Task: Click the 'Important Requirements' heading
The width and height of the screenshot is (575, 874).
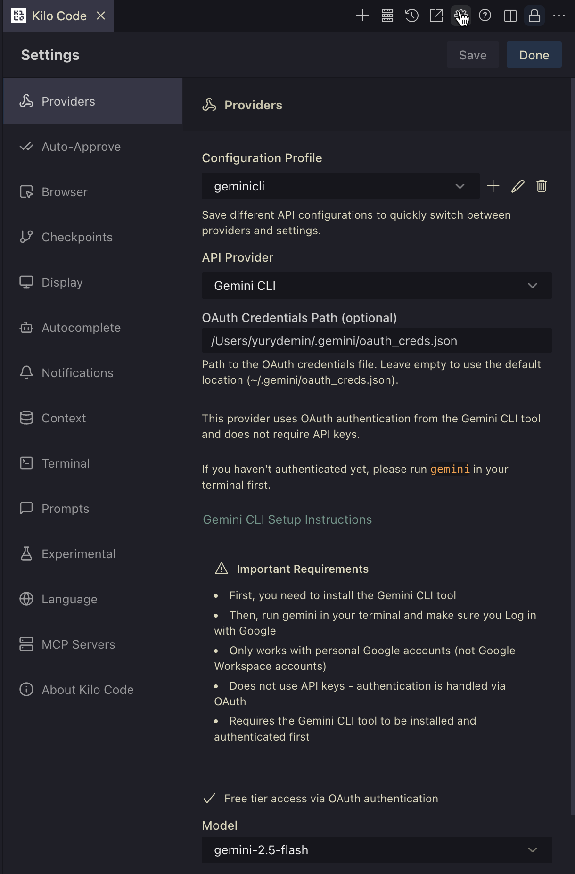Action: point(303,569)
